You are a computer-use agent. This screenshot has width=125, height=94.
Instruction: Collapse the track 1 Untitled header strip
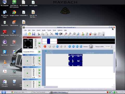tap(37, 55)
